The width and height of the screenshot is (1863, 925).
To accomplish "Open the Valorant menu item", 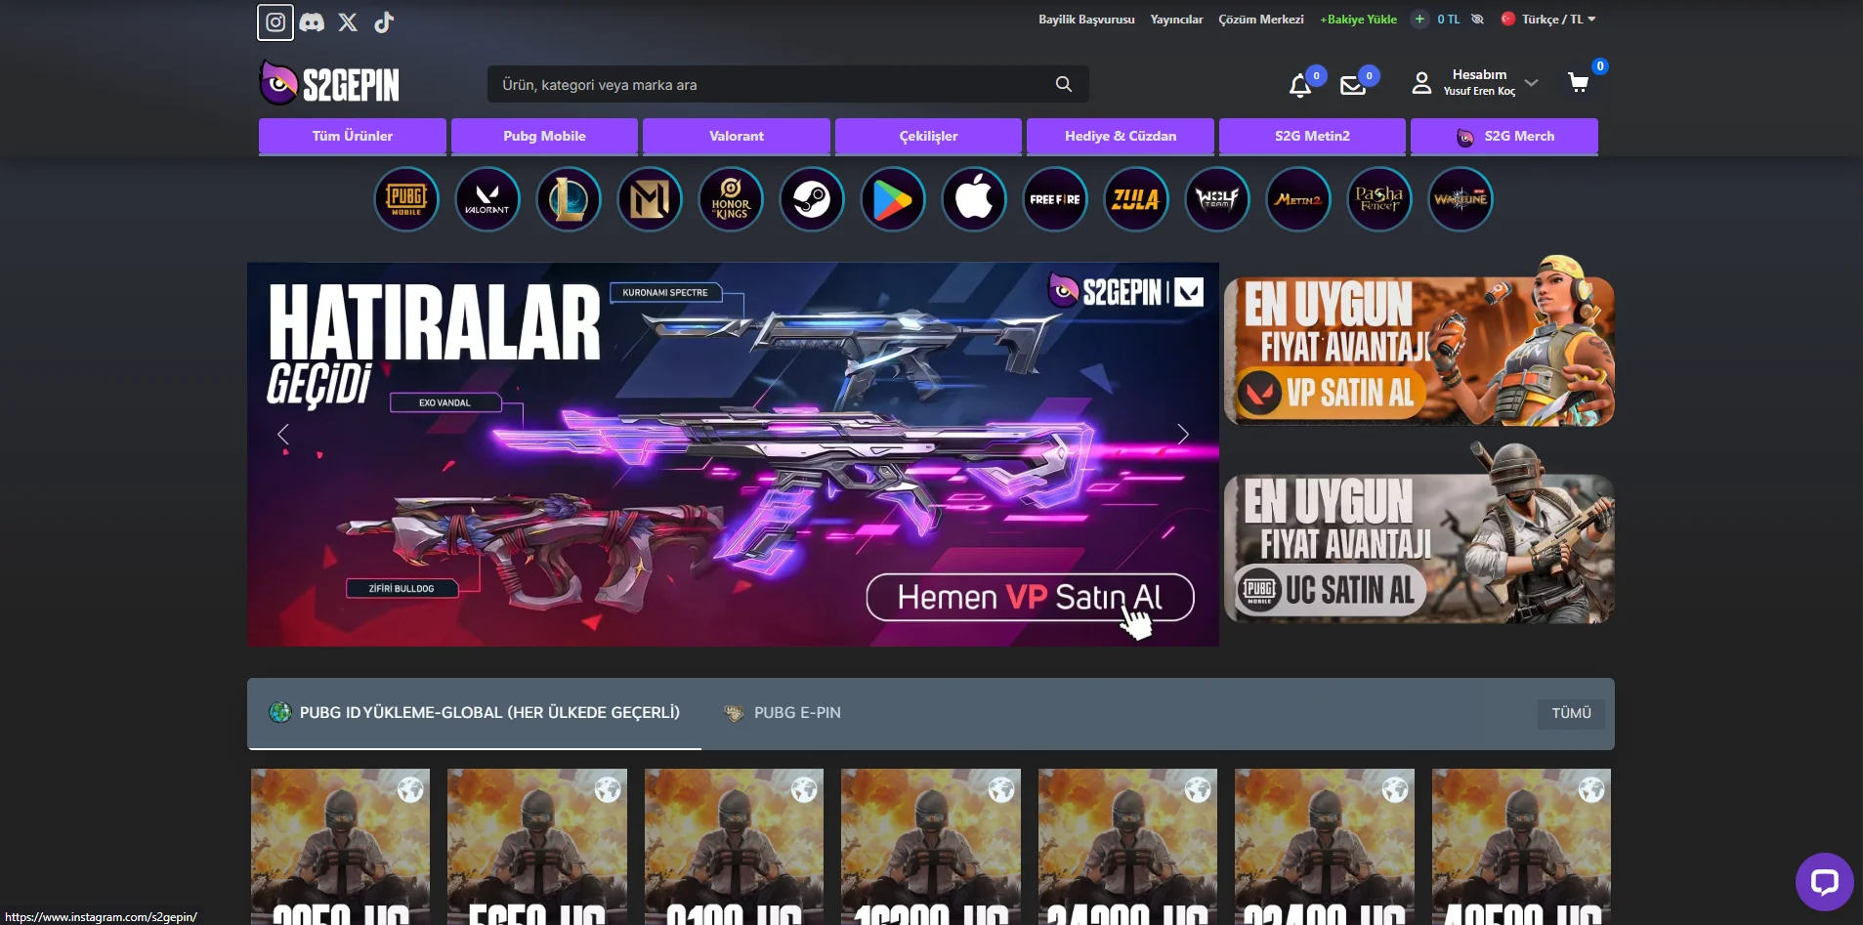I will 736,136.
